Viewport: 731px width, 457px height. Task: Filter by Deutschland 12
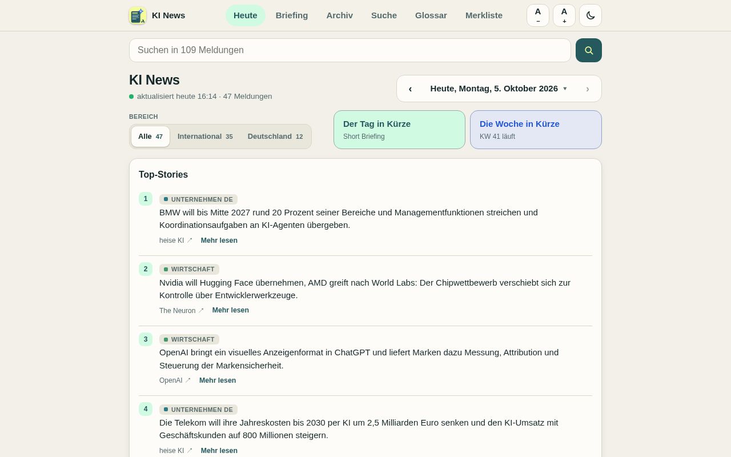275,137
